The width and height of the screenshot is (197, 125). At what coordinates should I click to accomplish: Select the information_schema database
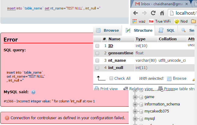[x=162, y=104]
